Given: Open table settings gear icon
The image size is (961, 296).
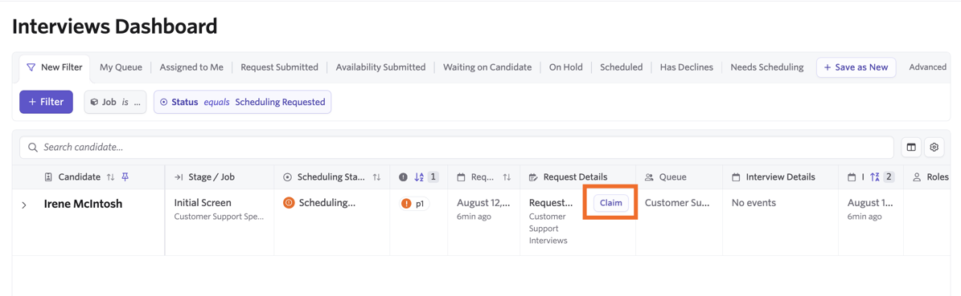Looking at the screenshot, I should point(934,148).
